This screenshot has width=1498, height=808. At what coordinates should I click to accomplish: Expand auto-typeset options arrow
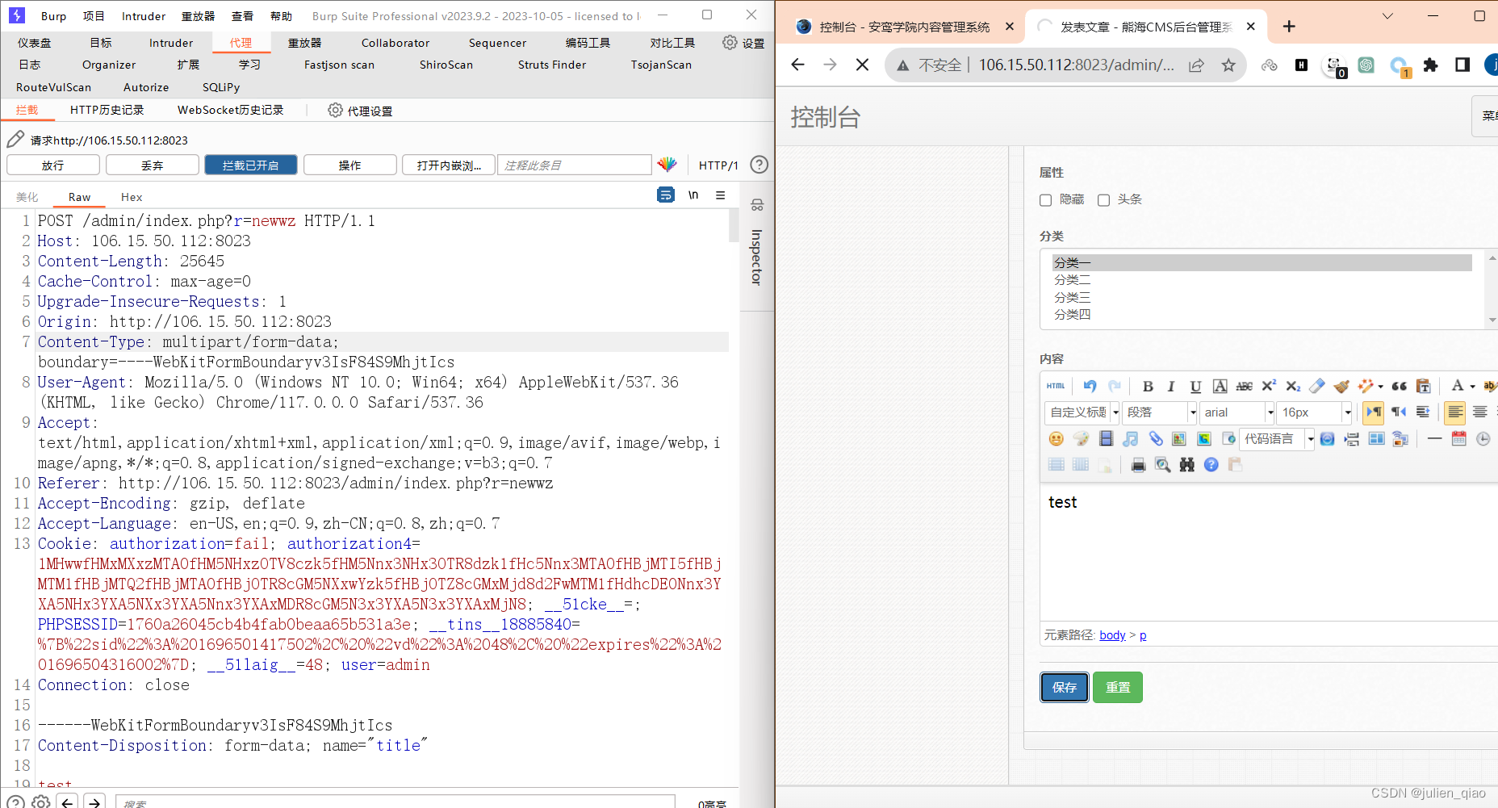1381,386
